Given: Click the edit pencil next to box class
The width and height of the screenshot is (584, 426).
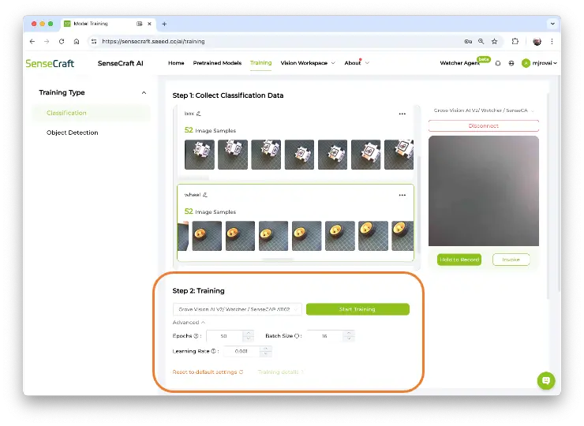Looking at the screenshot, I should click(199, 114).
